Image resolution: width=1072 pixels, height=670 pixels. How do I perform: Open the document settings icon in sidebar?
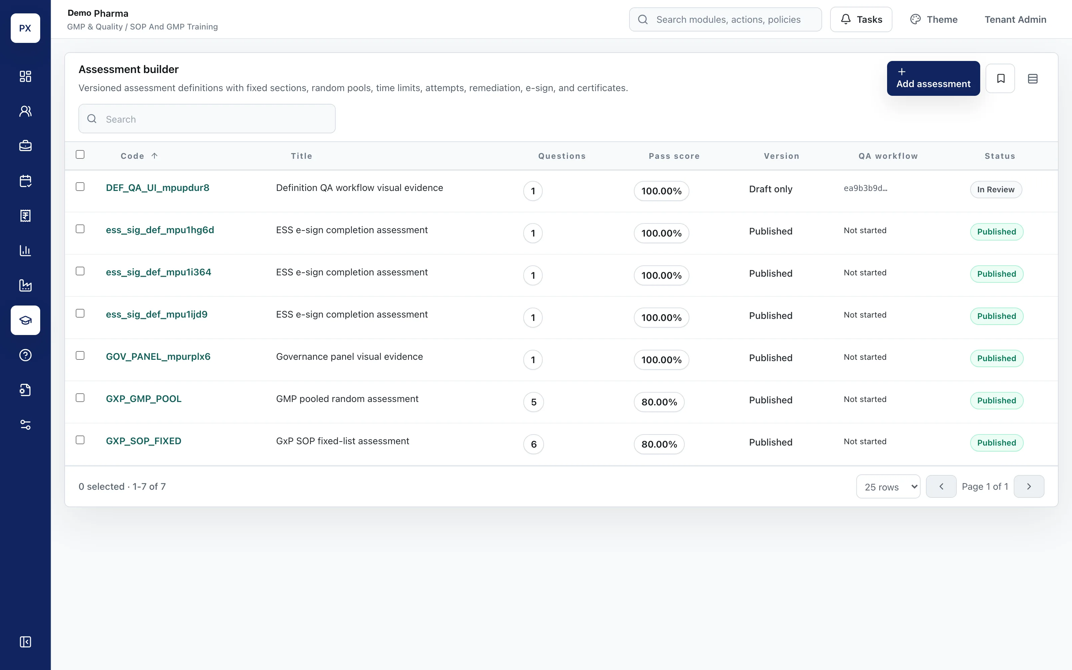(25, 390)
